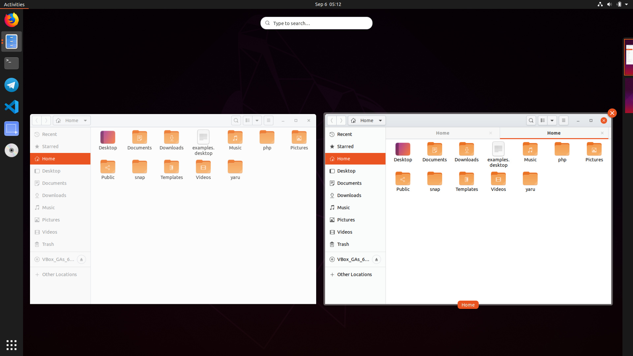Image resolution: width=633 pixels, height=356 pixels.
Task: Expand Home path dropdown in right window
Action: (380, 121)
